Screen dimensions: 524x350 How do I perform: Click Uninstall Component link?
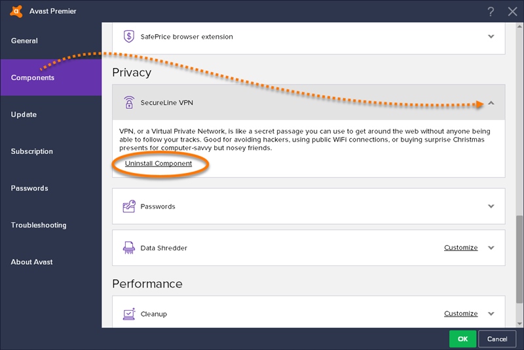pos(159,163)
